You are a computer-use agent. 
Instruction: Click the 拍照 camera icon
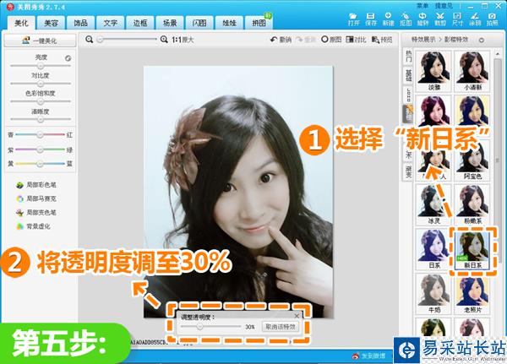coord(492,19)
